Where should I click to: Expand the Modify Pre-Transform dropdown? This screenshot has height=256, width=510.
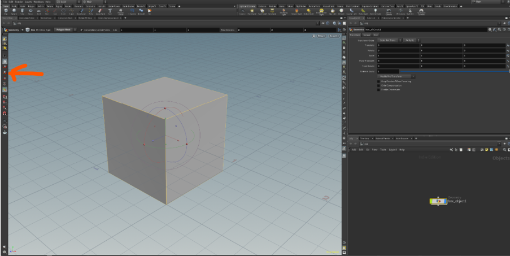(397, 76)
